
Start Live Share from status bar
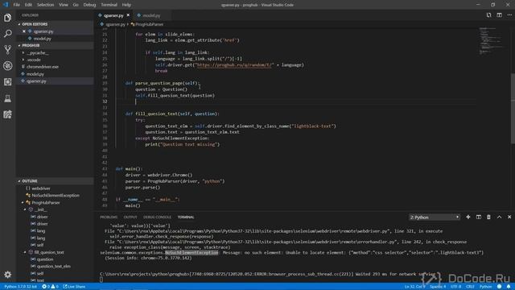[x=74, y=287]
